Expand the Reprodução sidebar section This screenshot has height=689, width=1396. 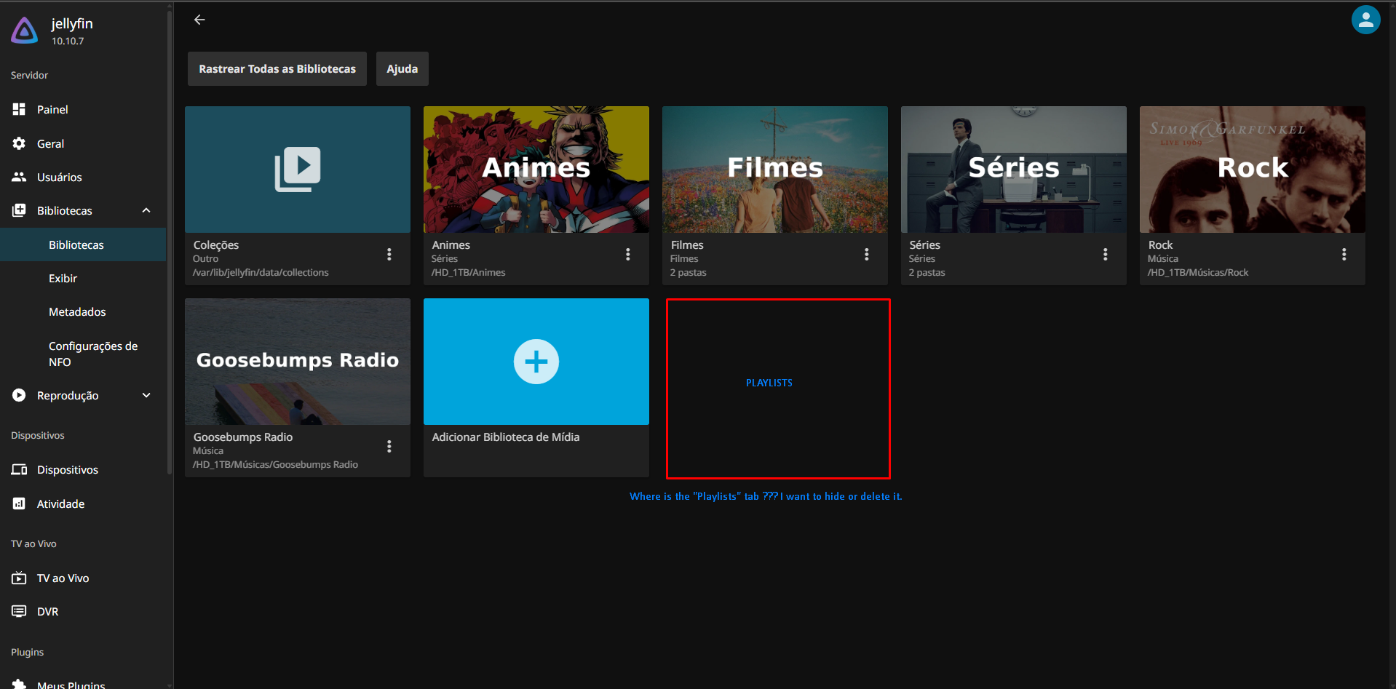coord(146,396)
